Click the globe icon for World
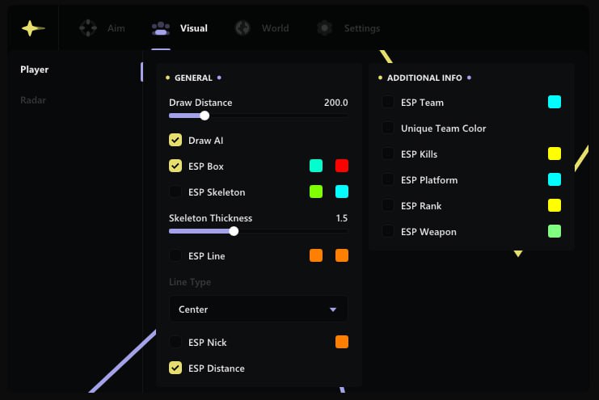The height and width of the screenshot is (400, 599). click(x=243, y=28)
